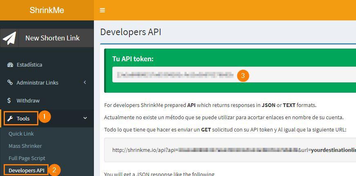Click the example API URL code box
356x176 pixels.
[230, 149]
